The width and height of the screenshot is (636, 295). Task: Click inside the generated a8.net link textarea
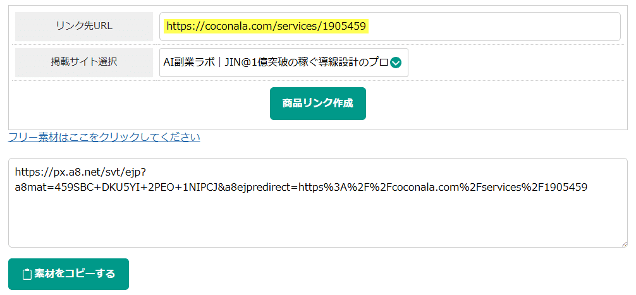pos(317,203)
